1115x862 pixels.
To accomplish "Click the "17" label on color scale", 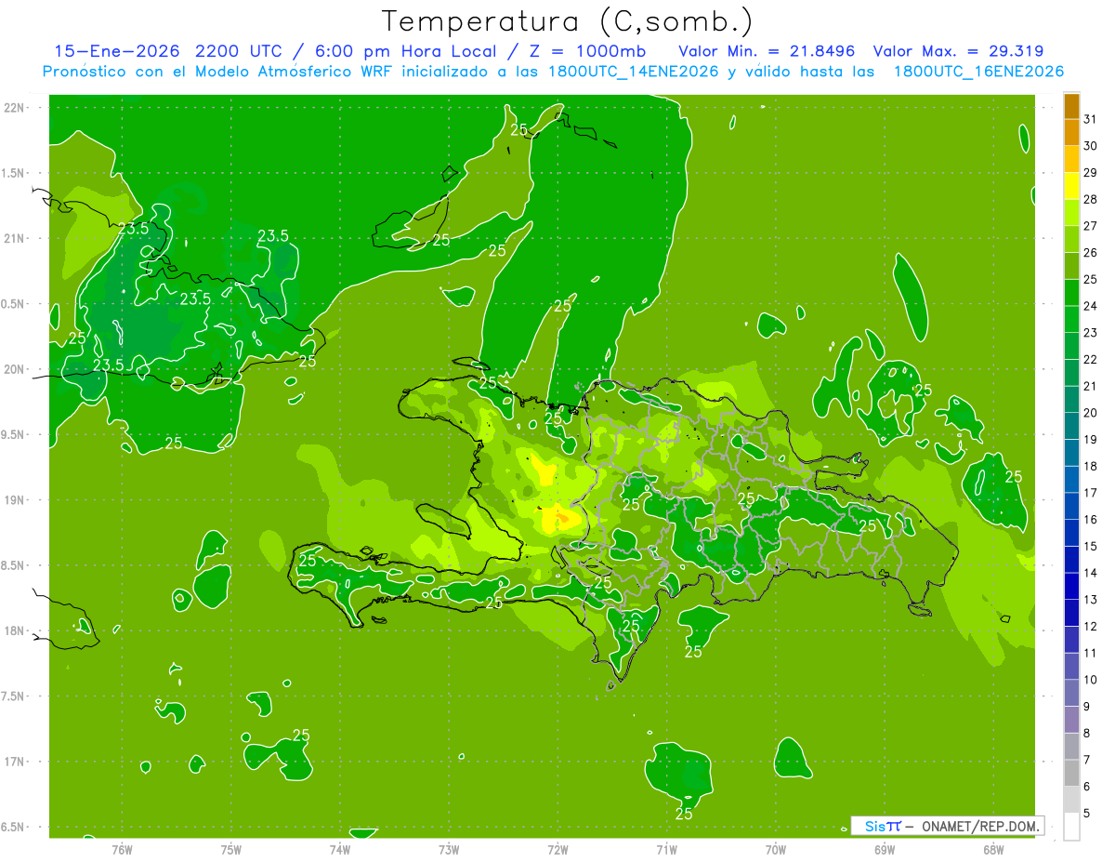I will pos(1090,493).
